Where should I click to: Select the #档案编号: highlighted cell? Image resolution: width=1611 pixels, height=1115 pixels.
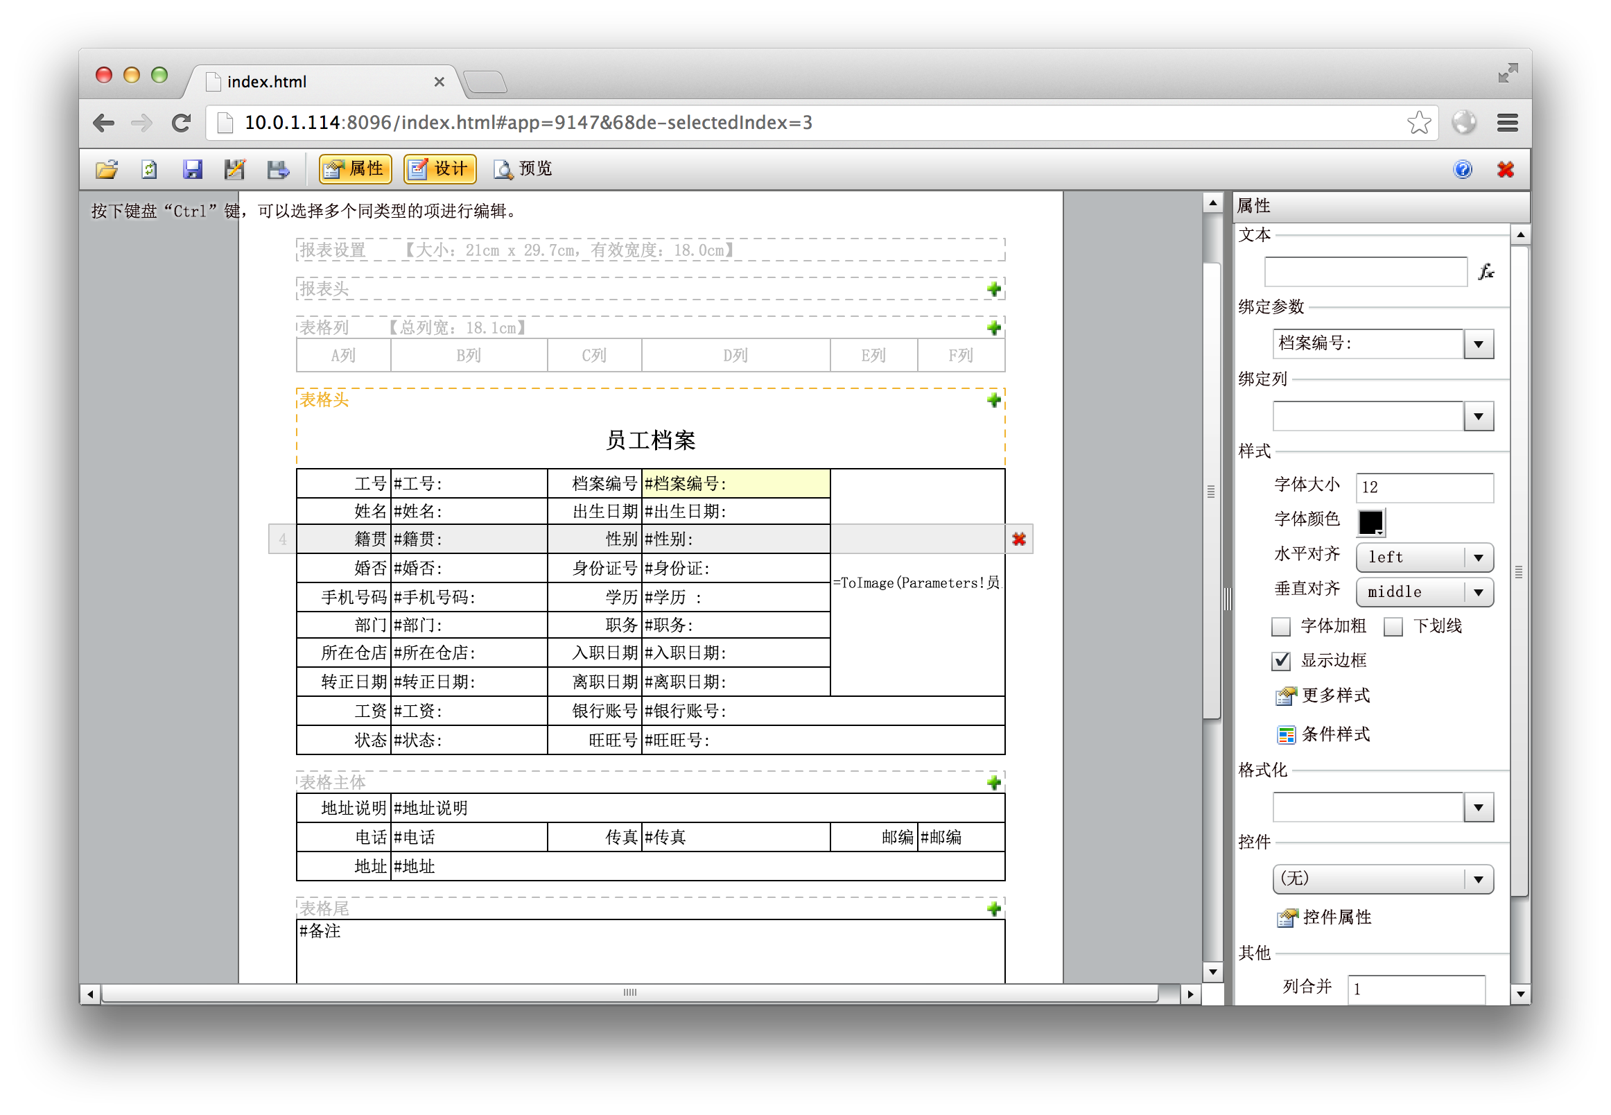[x=735, y=483]
